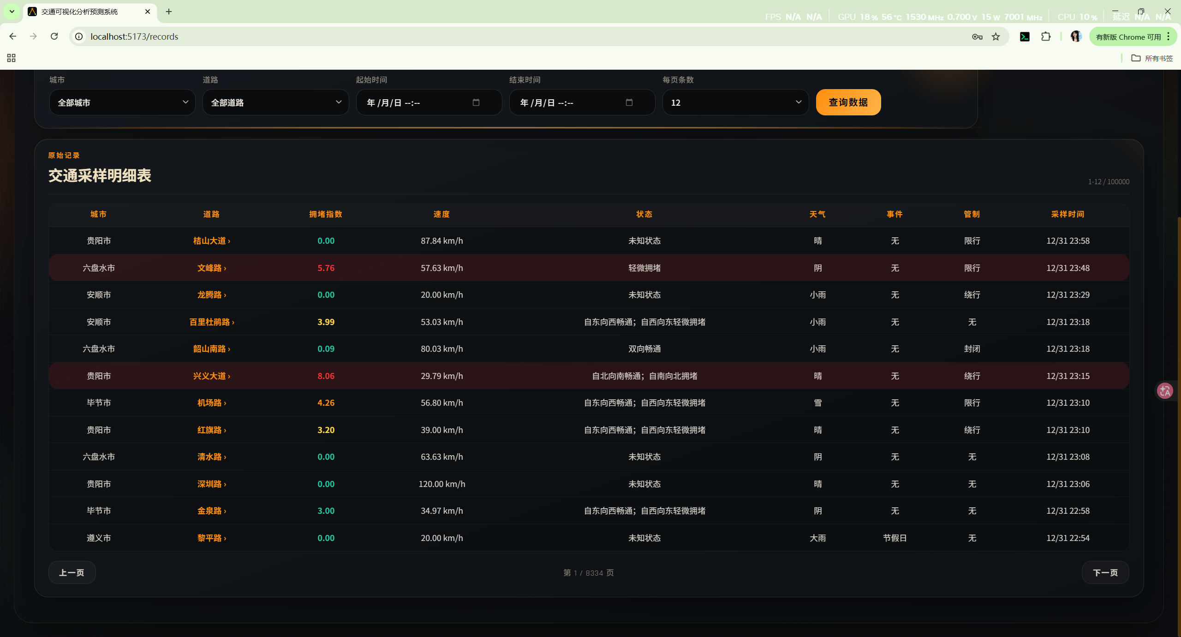Viewport: 1181px width, 637px height.
Task: Click the end time calendar icon
Action: 629,102
